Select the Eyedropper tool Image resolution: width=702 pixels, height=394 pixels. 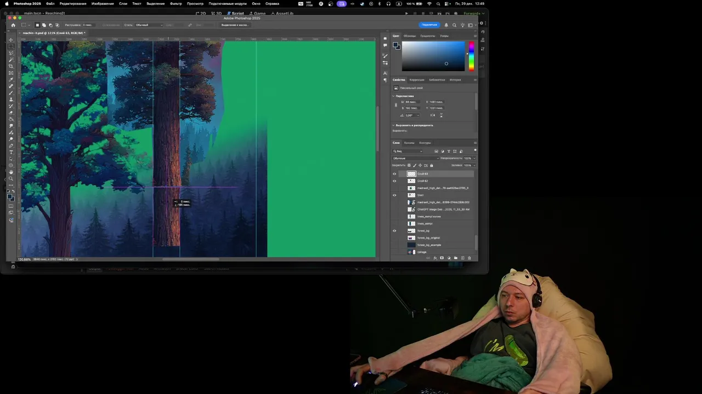[11, 80]
